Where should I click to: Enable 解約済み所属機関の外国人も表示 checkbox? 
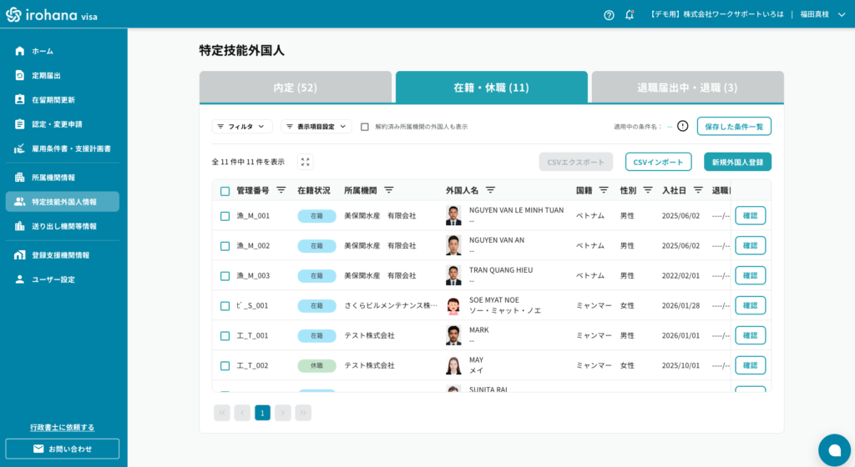pos(365,127)
